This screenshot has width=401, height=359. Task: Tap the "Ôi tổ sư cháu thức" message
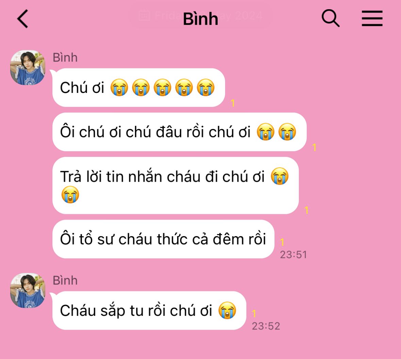pyautogui.click(x=163, y=239)
